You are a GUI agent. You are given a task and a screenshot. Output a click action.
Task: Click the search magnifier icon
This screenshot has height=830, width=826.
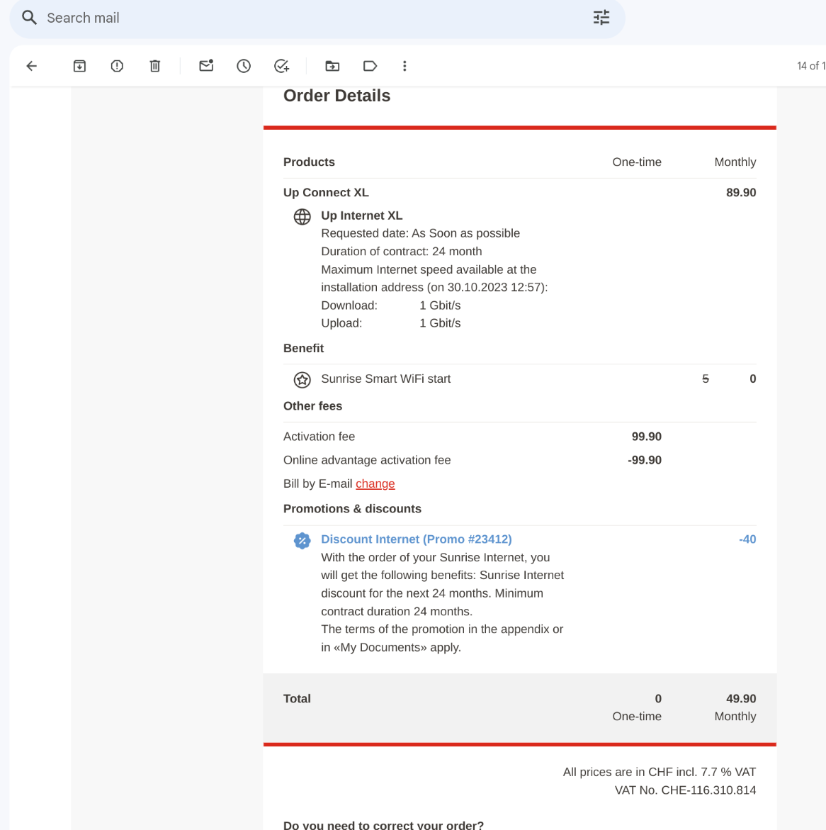tap(29, 18)
